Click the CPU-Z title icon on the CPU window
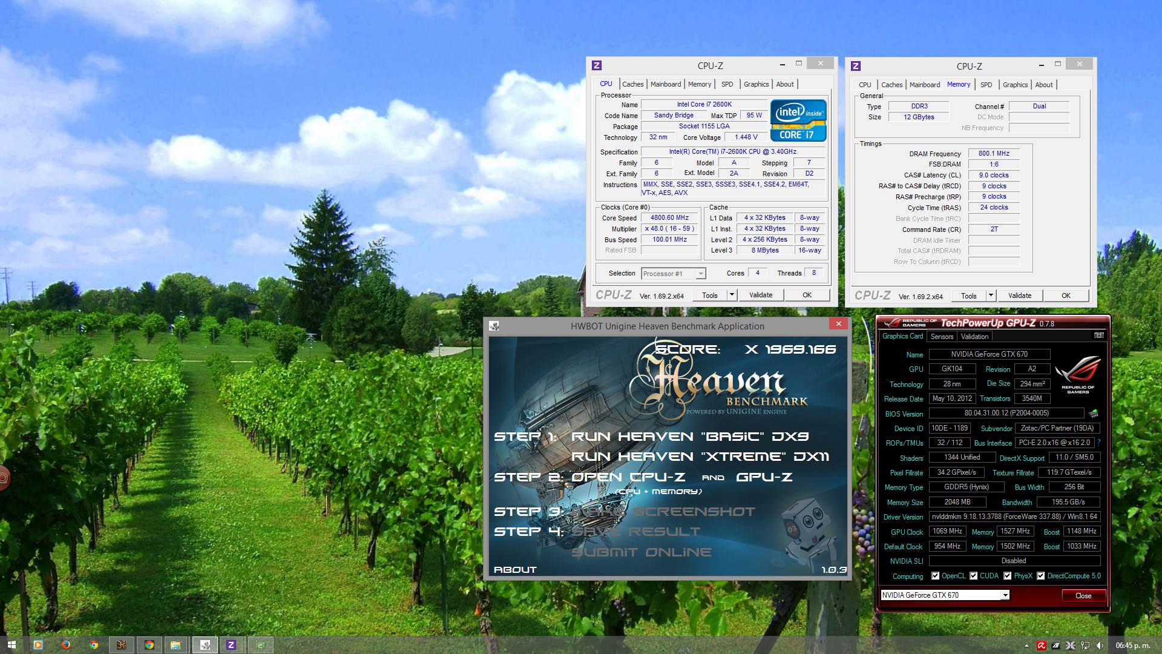Image resolution: width=1162 pixels, height=654 pixels. (x=597, y=65)
